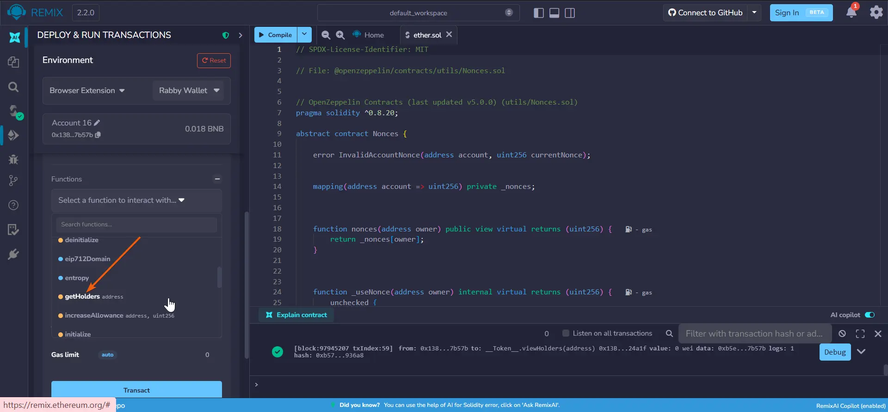
Task: Focus the transaction hash filter field
Action: pos(755,334)
